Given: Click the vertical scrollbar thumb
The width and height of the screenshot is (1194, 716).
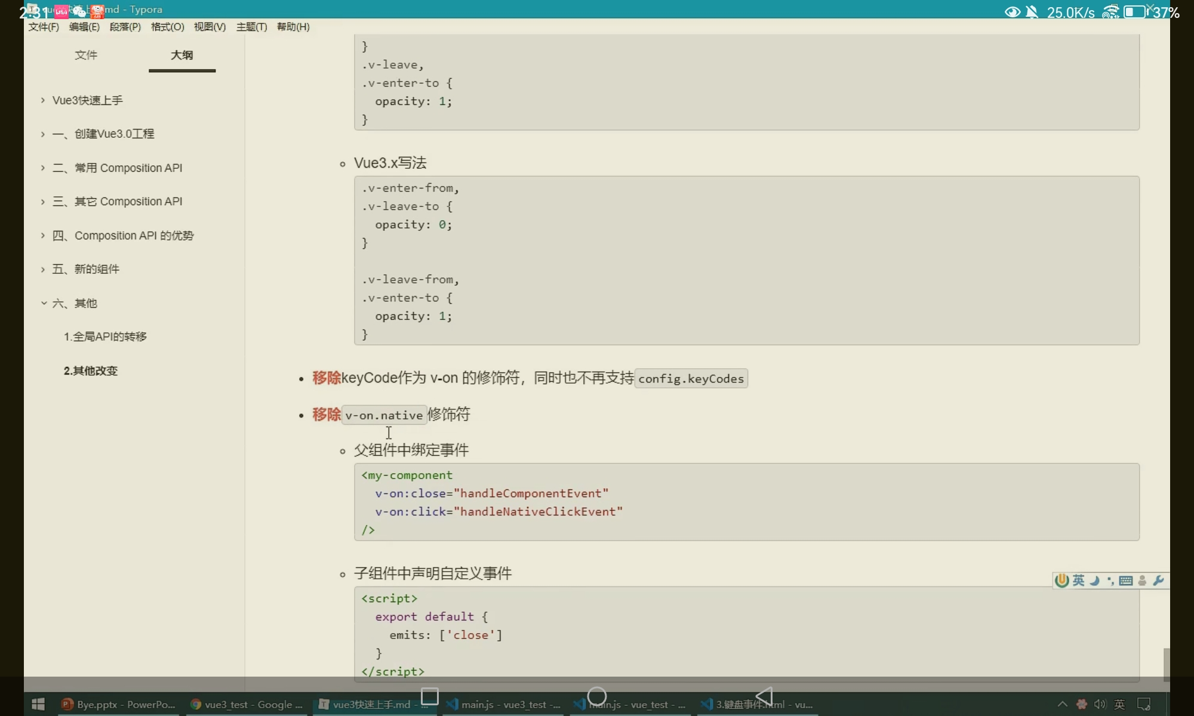Looking at the screenshot, I should click(1166, 663).
